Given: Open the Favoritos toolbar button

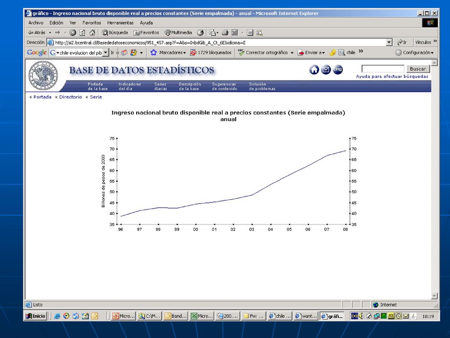Looking at the screenshot, I should point(146,33).
